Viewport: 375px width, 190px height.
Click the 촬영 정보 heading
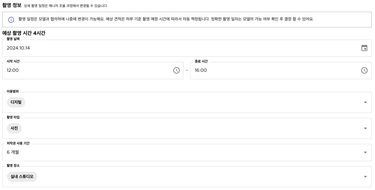[12, 5]
